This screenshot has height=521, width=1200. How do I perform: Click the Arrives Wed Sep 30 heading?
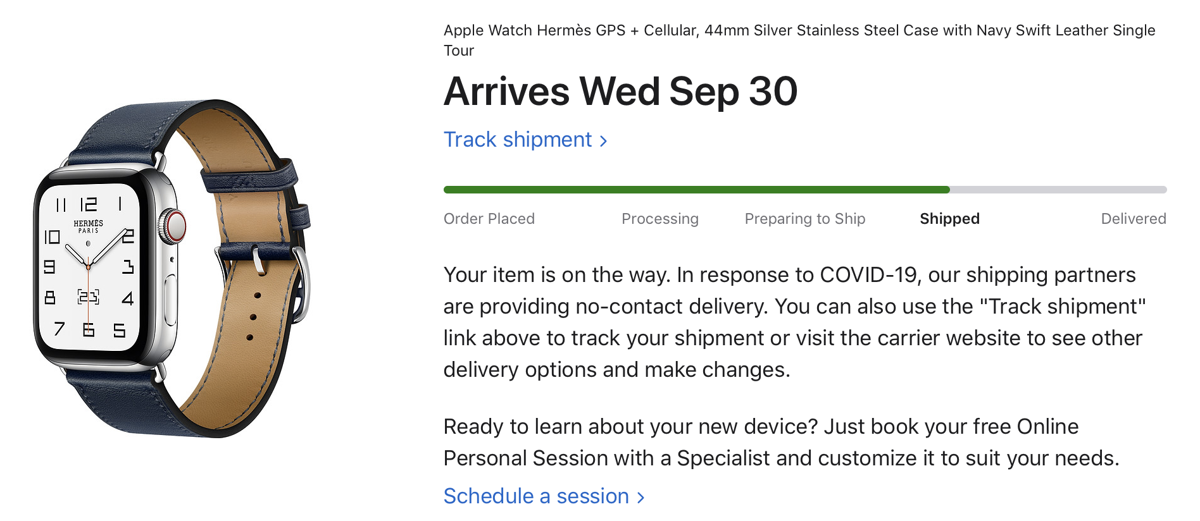coord(620,92)
